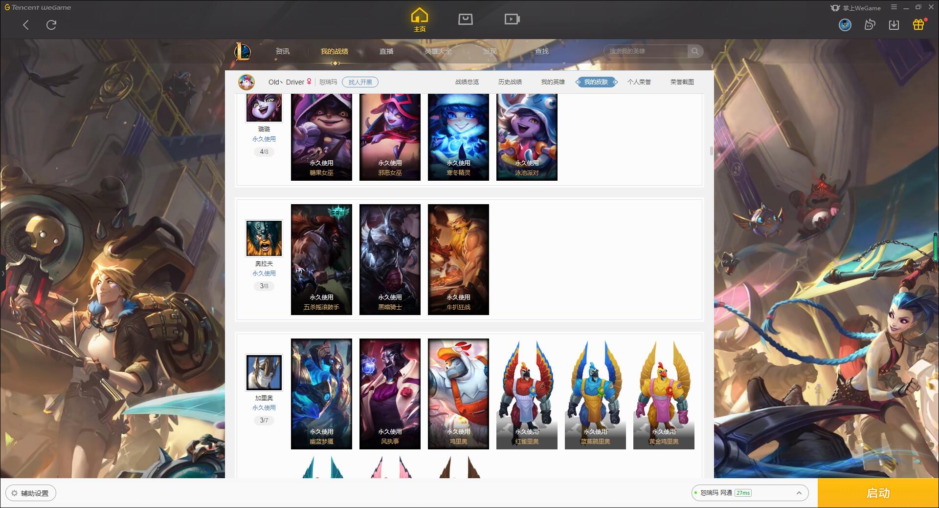This screenshot has width=939, height=508.
Task: Open the 辅助设置 helper settings button
Action: click(x=30, y=493)
